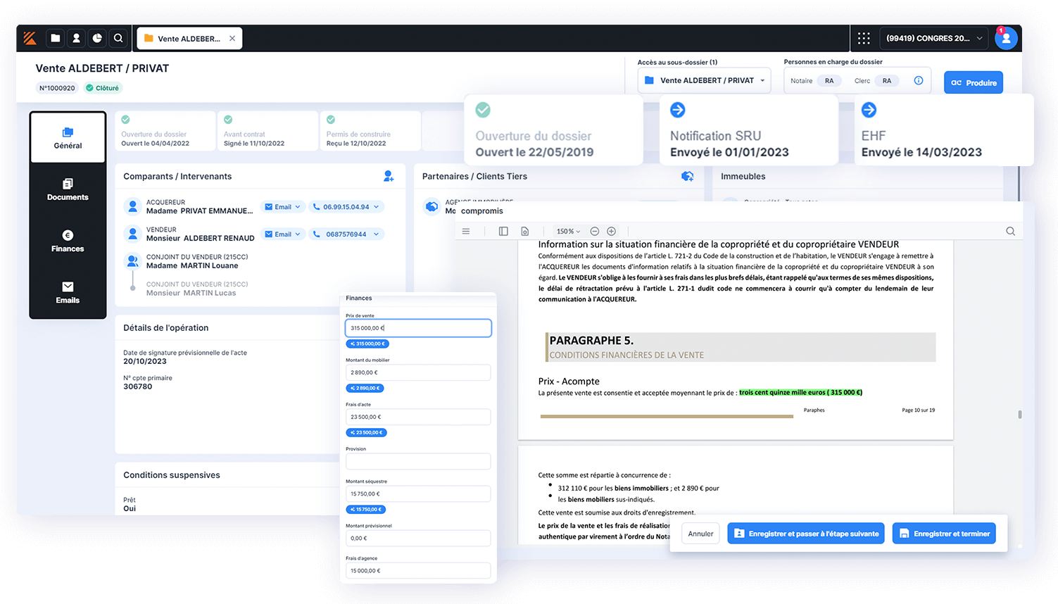Add a partner with the handshake-plus icon
This screenshot has width=1058, height=604.
(688, 176)
